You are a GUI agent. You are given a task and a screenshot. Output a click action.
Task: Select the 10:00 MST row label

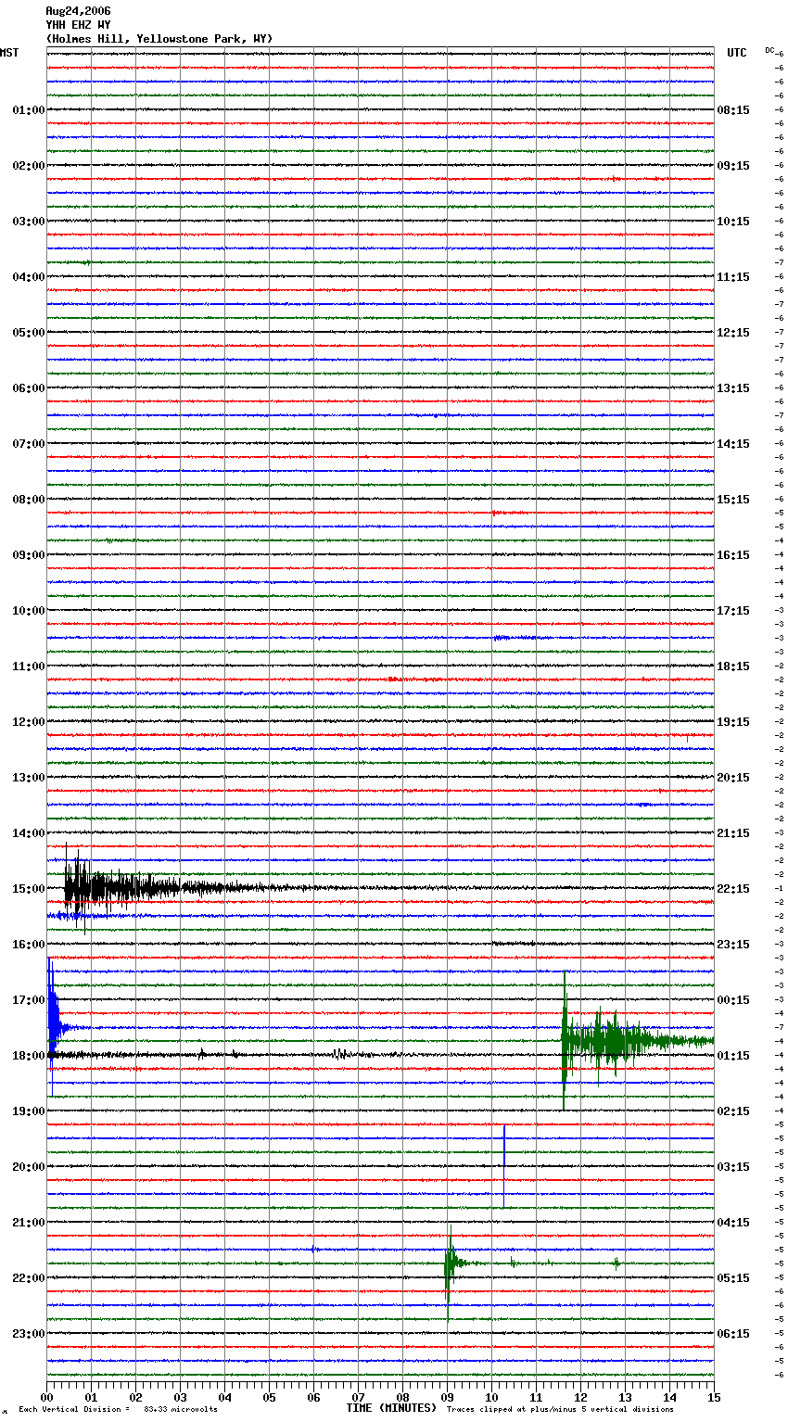(29, 611)
